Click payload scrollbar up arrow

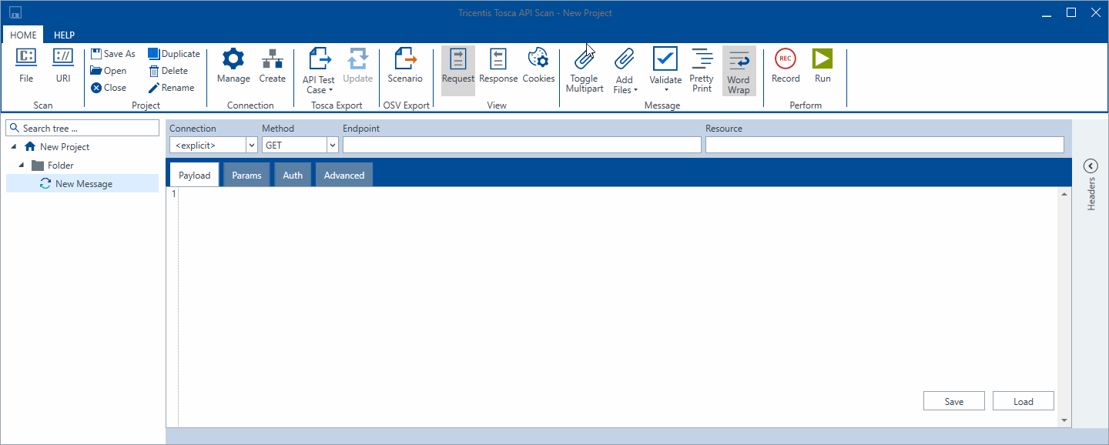tap(1065, 194)
